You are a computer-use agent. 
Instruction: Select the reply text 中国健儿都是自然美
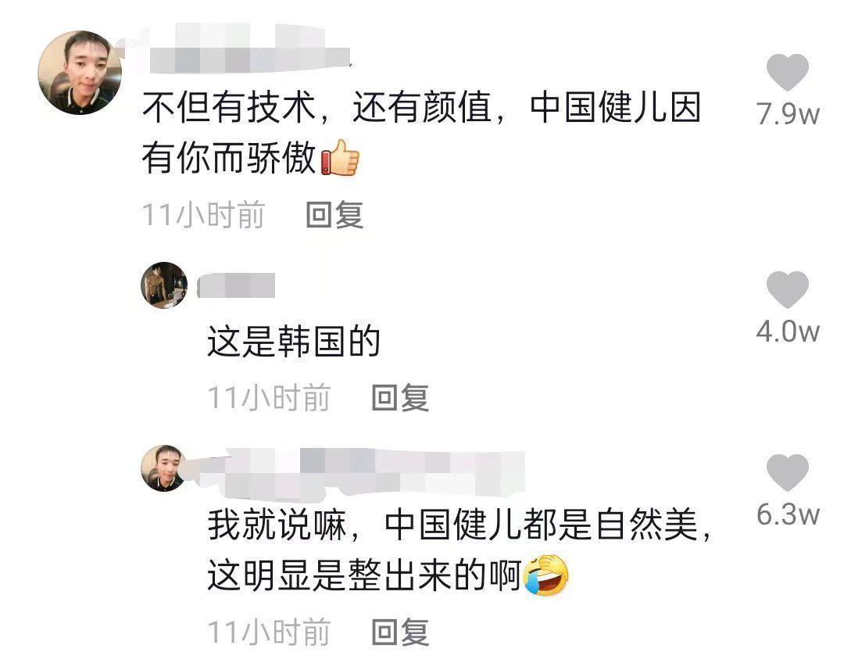(542, 525)
